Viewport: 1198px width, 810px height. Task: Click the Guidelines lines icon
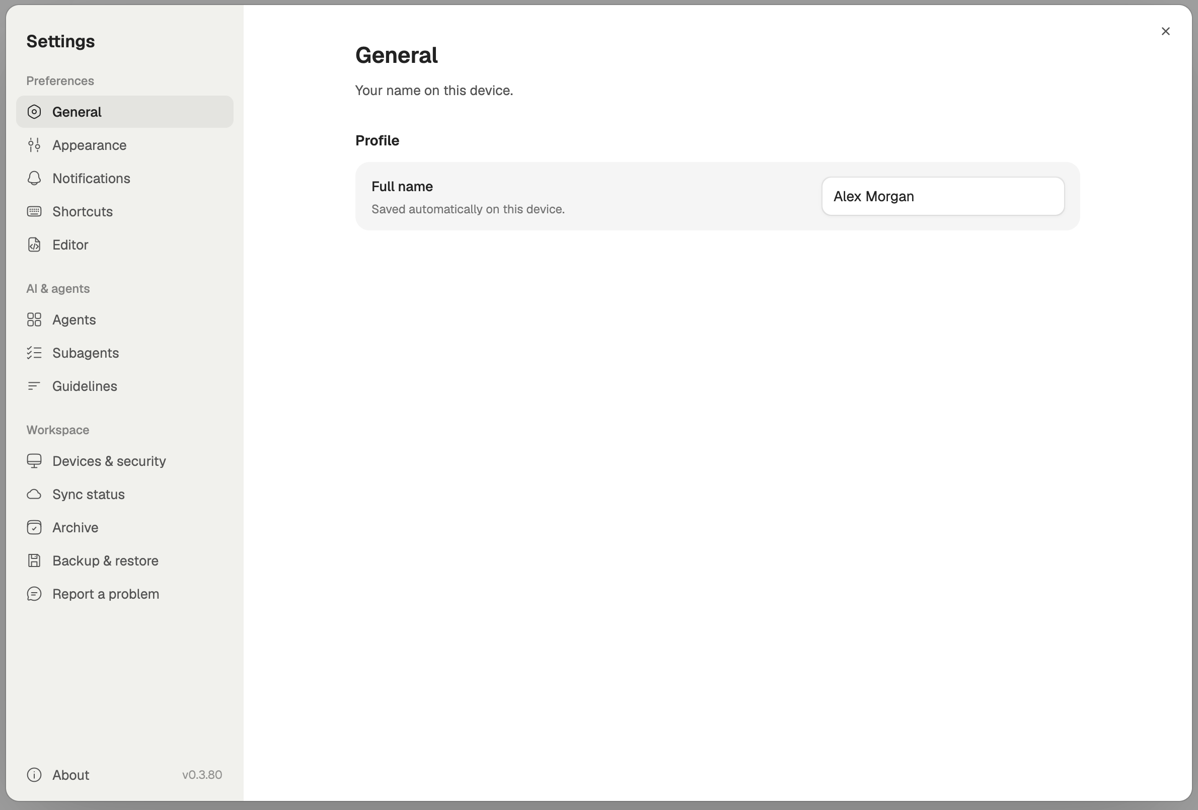tap(34, 386)
